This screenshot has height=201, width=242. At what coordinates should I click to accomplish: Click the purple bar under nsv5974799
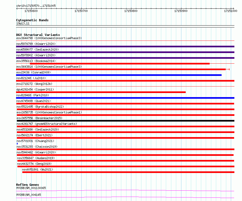coord(125,47)
